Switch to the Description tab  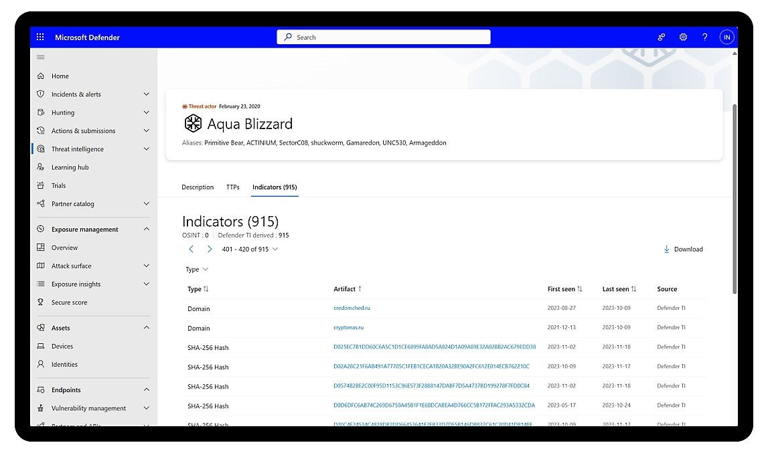198,187
